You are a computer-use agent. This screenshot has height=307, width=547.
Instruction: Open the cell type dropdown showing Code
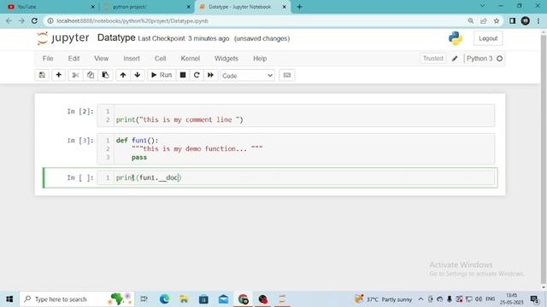[247, 76]
